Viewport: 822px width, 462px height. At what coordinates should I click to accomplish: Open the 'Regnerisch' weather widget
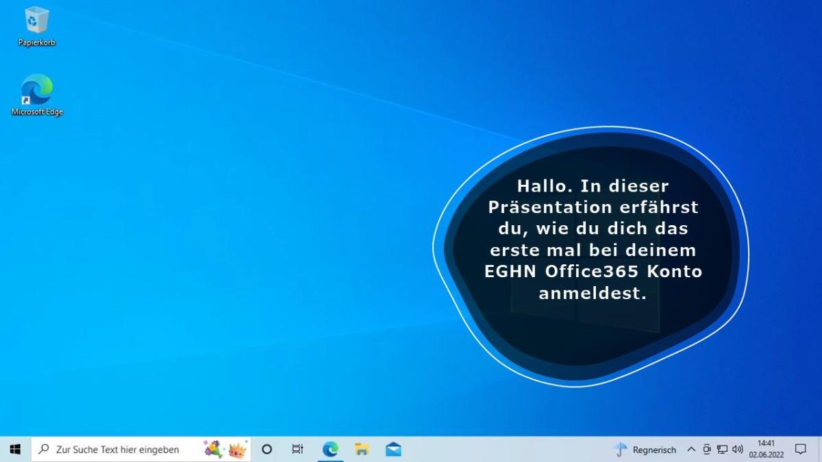[645, 450]
